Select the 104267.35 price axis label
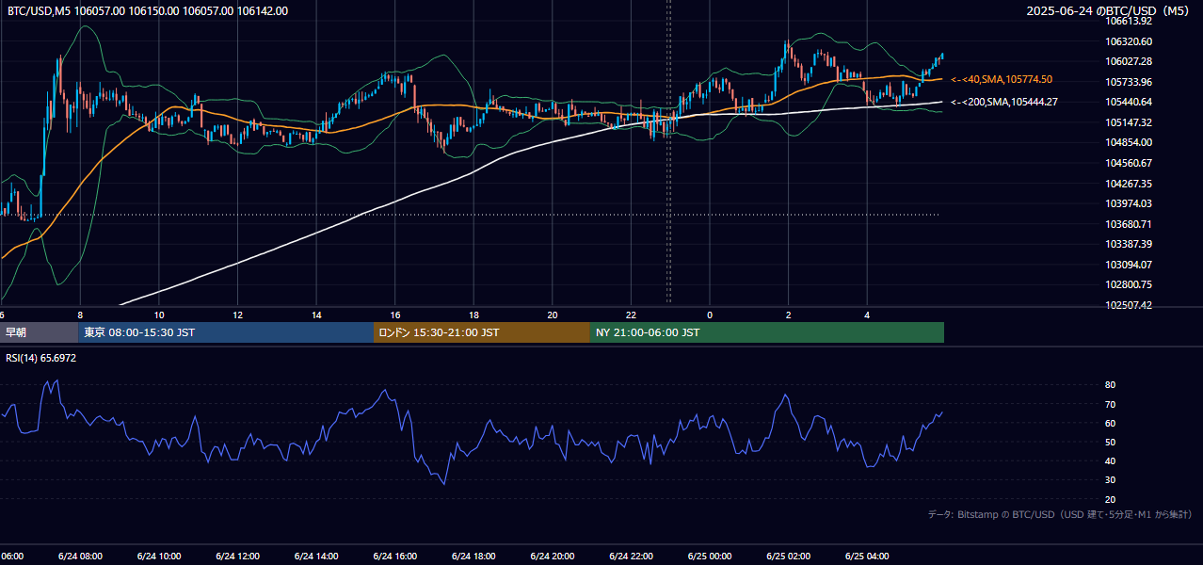Image resolution: width=1203 pixels, height=565 pixels. pos(1129,184)
